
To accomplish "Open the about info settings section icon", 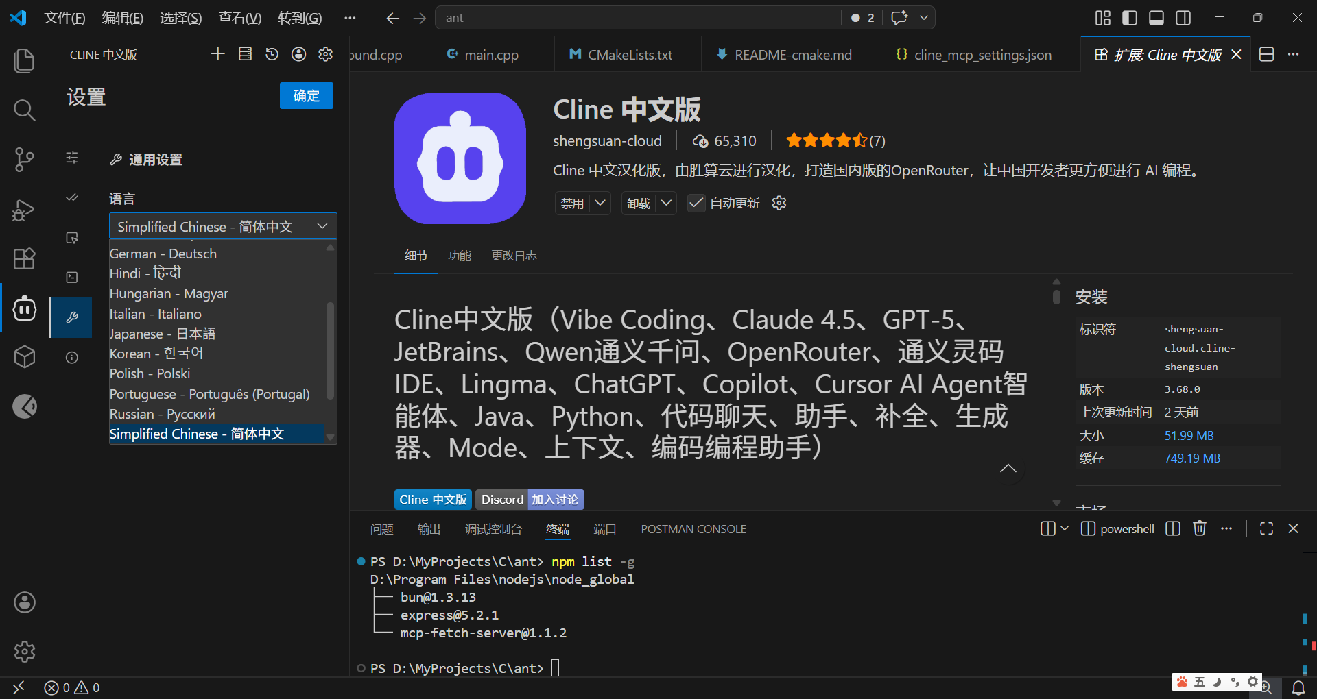I will (72, 358).
